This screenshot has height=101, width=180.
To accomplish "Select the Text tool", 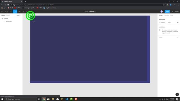I will point(24,12).
